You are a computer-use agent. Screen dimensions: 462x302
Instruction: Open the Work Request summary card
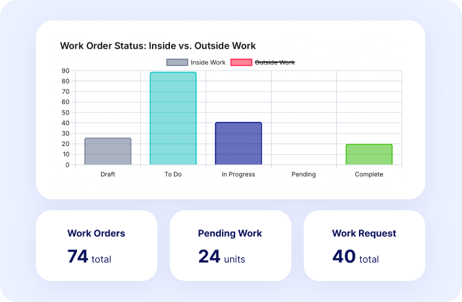pos(364,246)
